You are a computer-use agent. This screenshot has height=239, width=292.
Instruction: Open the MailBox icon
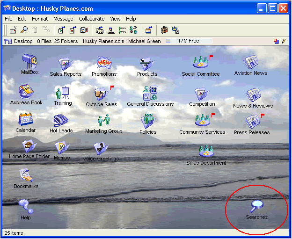pos(29,62)
